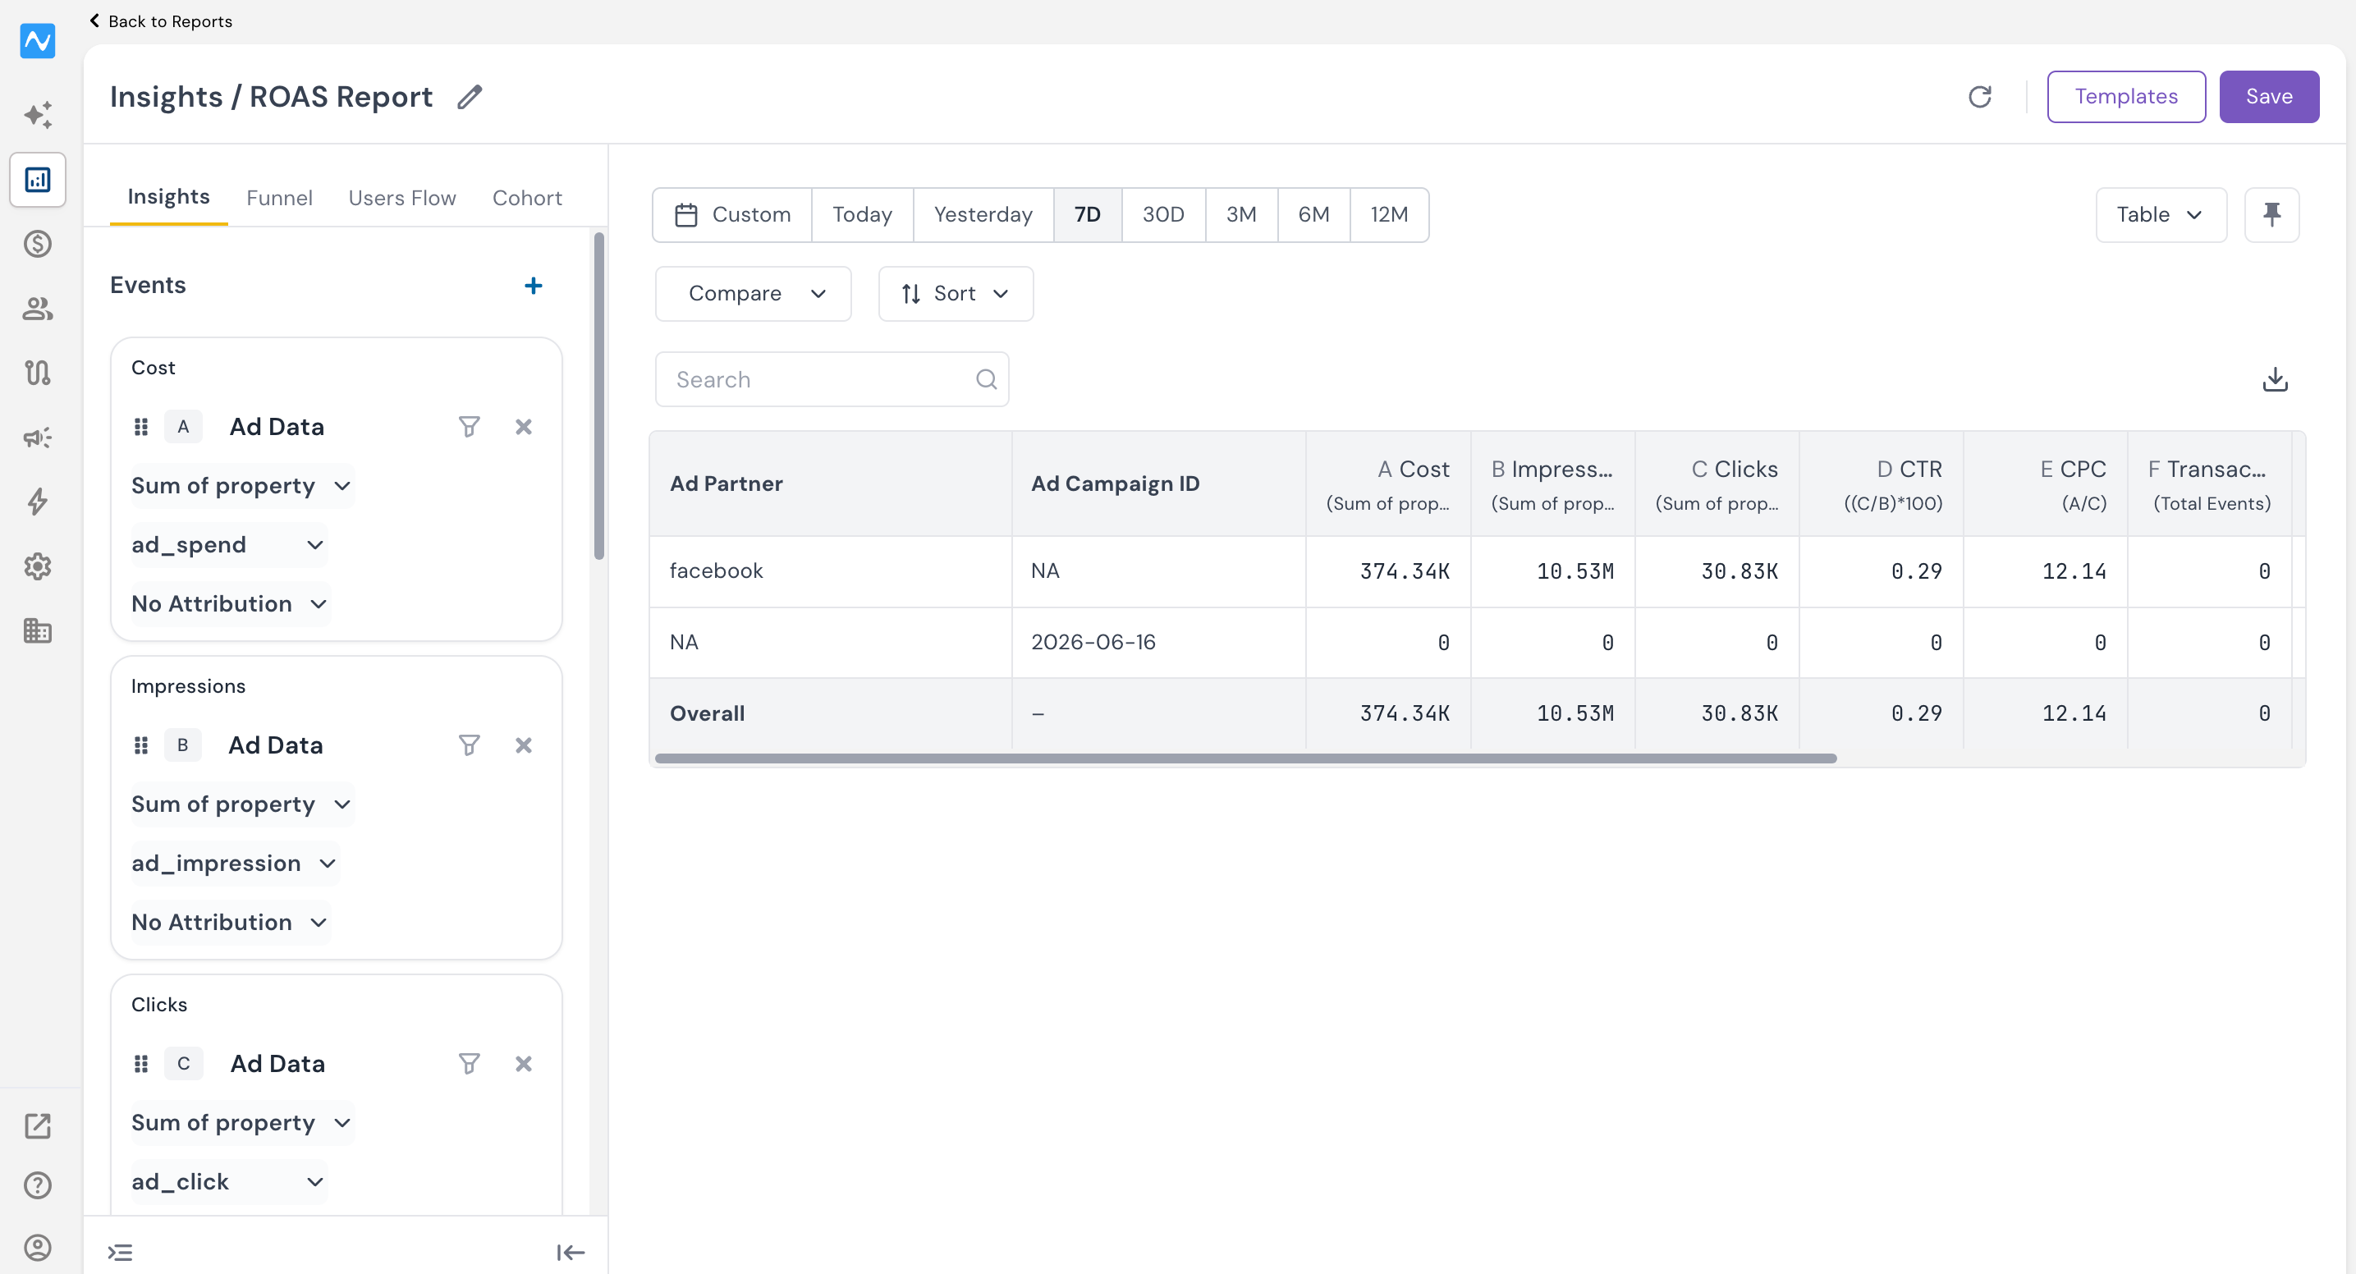This screenshot has height=1274, width=2356.
Task: Open the reports chart sidebar icon
Action: tap(38, 179)
